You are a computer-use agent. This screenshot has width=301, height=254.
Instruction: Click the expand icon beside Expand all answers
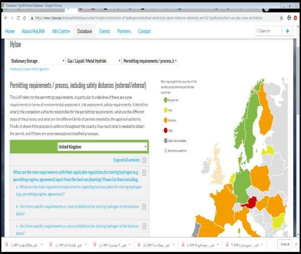(144, 160)
